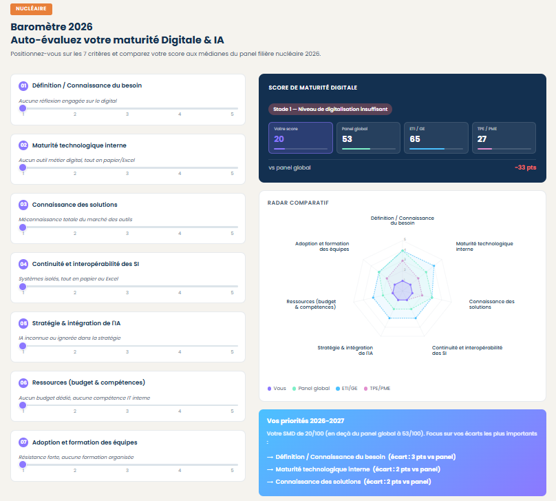Set Ressources (budget & compétences) slider to 2
Viewport: 556px width, 501px height.
click(x=75, y=405)
